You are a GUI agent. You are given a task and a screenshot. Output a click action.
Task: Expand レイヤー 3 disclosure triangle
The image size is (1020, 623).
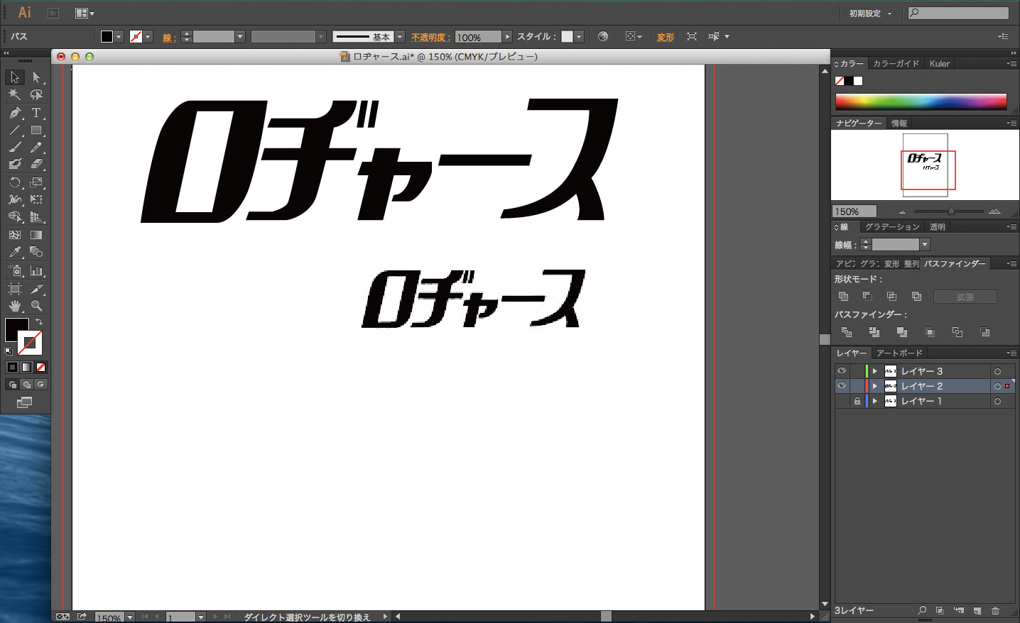(875, 371)
